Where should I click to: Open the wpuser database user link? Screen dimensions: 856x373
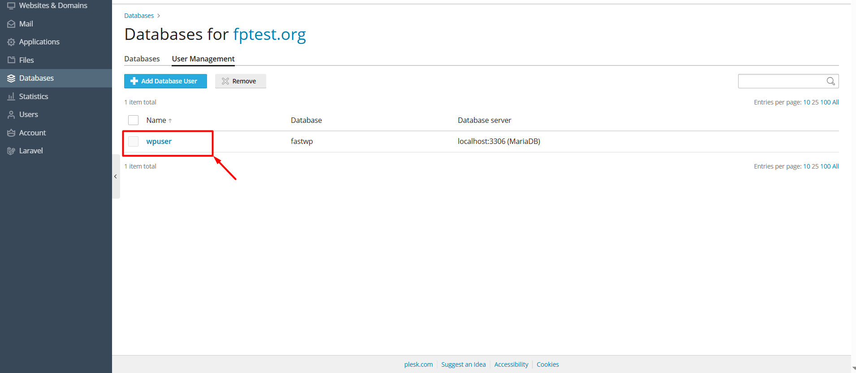(x=159, y=141)
